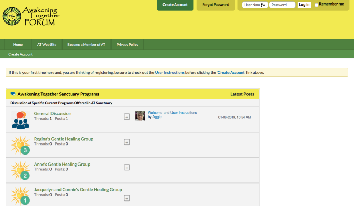Image resolution: width=354 pixels, height=206 pixels.
Task: Click Anne's group sun icon with badge 2
Action: (x=20, y=171)
